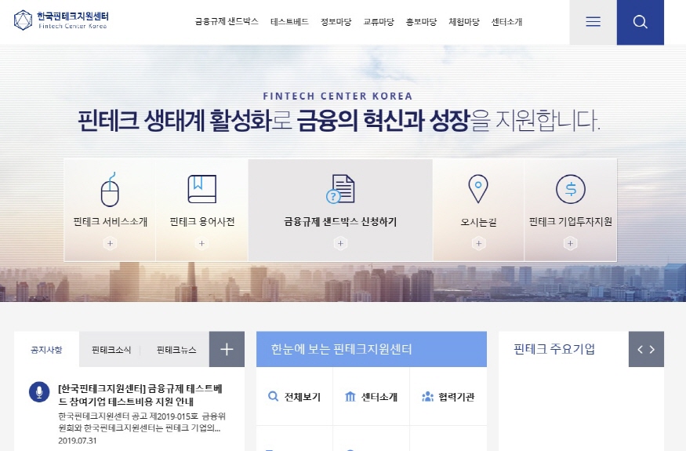
Task: Open the search magnifier button
Action: [640, 22]
